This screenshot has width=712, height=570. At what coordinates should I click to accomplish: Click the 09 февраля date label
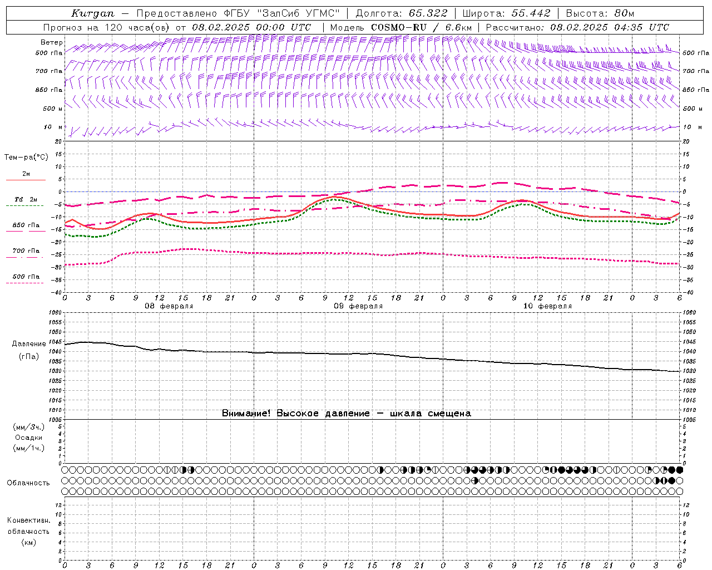[358, 306]
